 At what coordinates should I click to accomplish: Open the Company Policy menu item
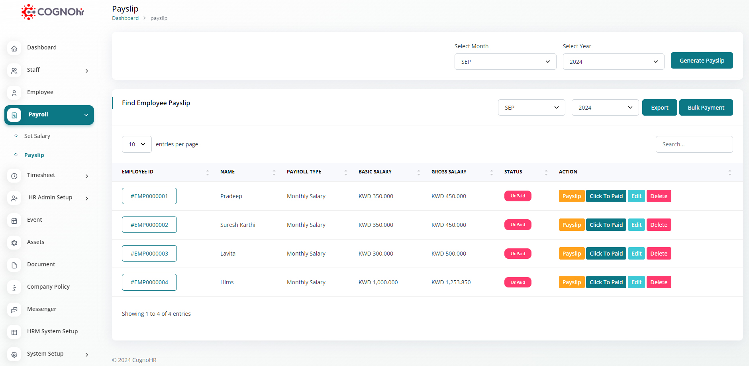click(48, 287)
